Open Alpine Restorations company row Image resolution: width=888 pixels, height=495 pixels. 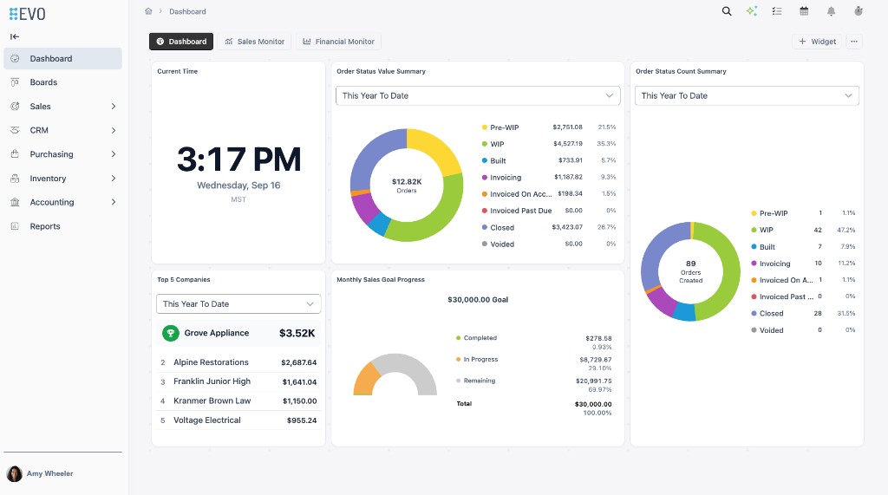[238, 362]
